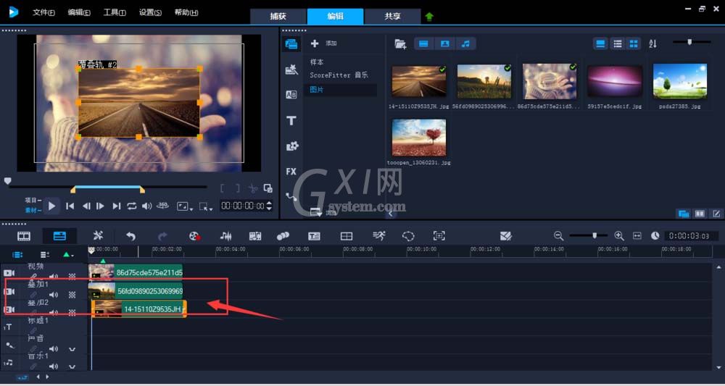Select the 14-15110Z9535JH clip on overlay track 2
This screenshot has height=386, width=725.
[x=139, y=309]
